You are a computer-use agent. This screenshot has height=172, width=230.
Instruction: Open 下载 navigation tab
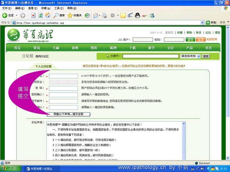pyautogui.click(x=132, y=48)
